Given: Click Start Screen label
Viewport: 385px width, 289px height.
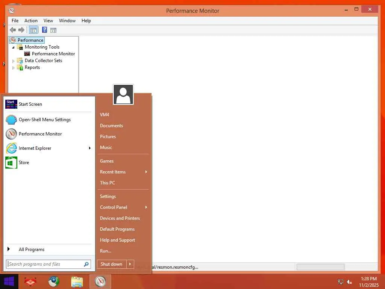Looking at the screenshot, I should click(x=30, y=104).
